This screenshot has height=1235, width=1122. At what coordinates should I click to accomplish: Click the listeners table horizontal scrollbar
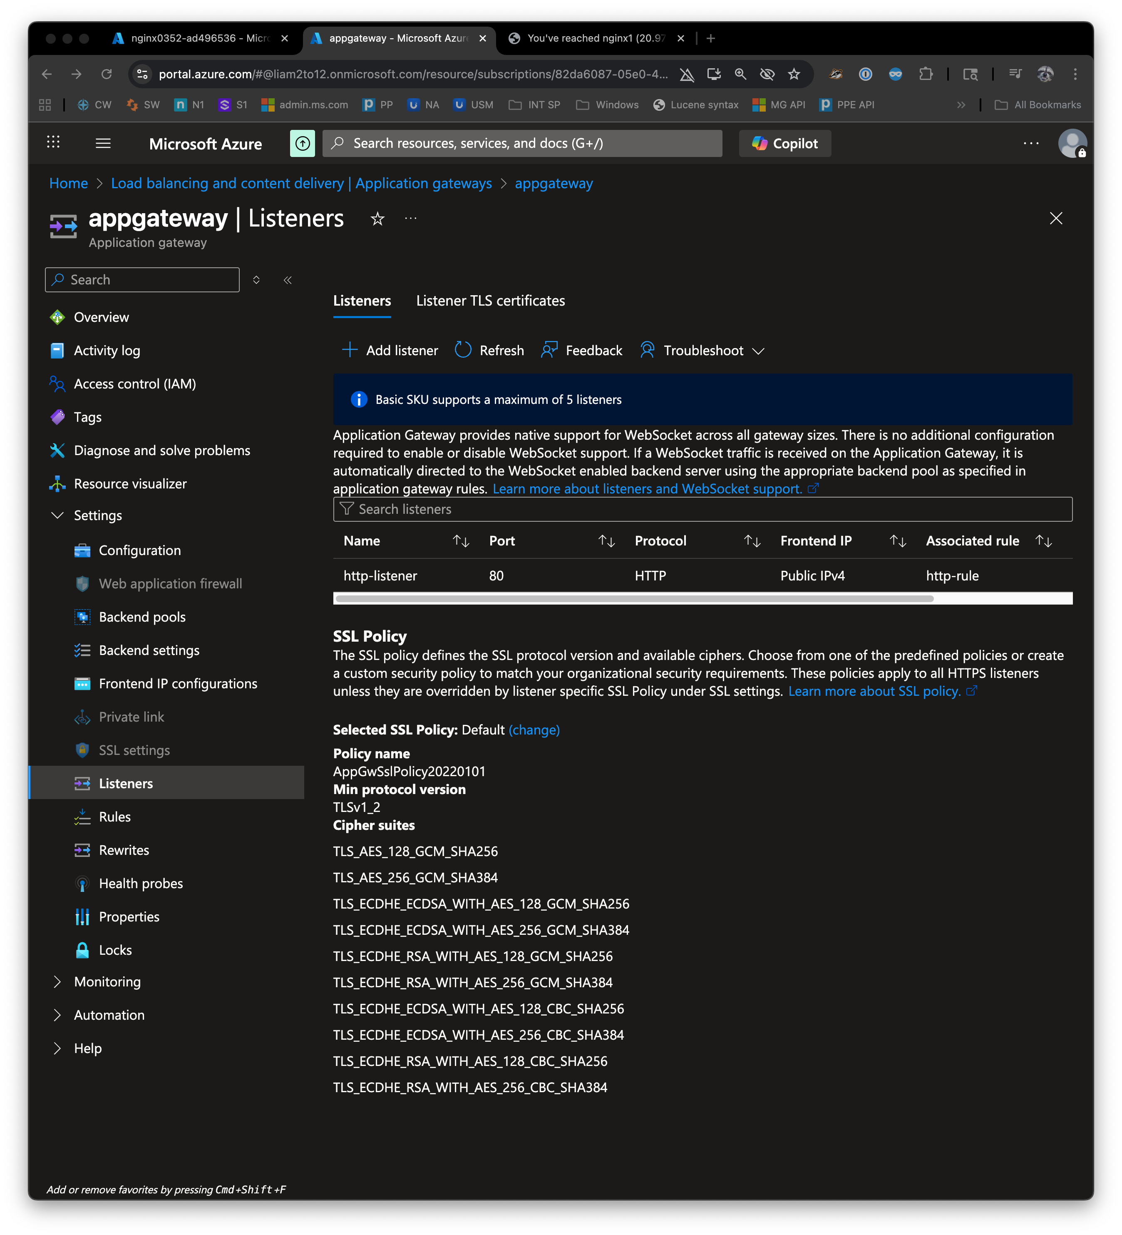pyautogui.click(x=635, y=598)
